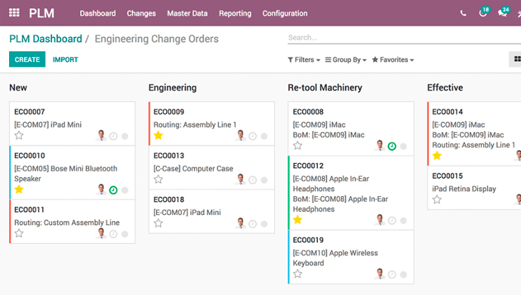521x295 pixels.
Task: Star ECO0007 iPad Mini card
Action: (x=19, y=135)
